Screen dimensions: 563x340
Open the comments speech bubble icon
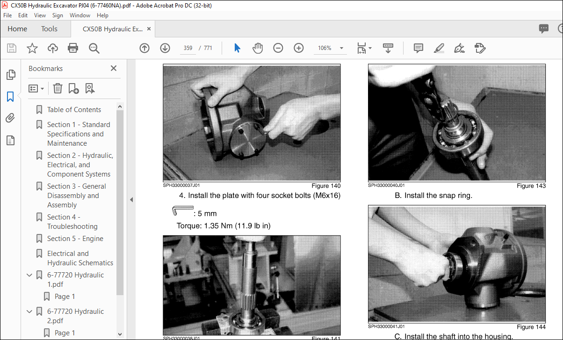click(543, 28)
